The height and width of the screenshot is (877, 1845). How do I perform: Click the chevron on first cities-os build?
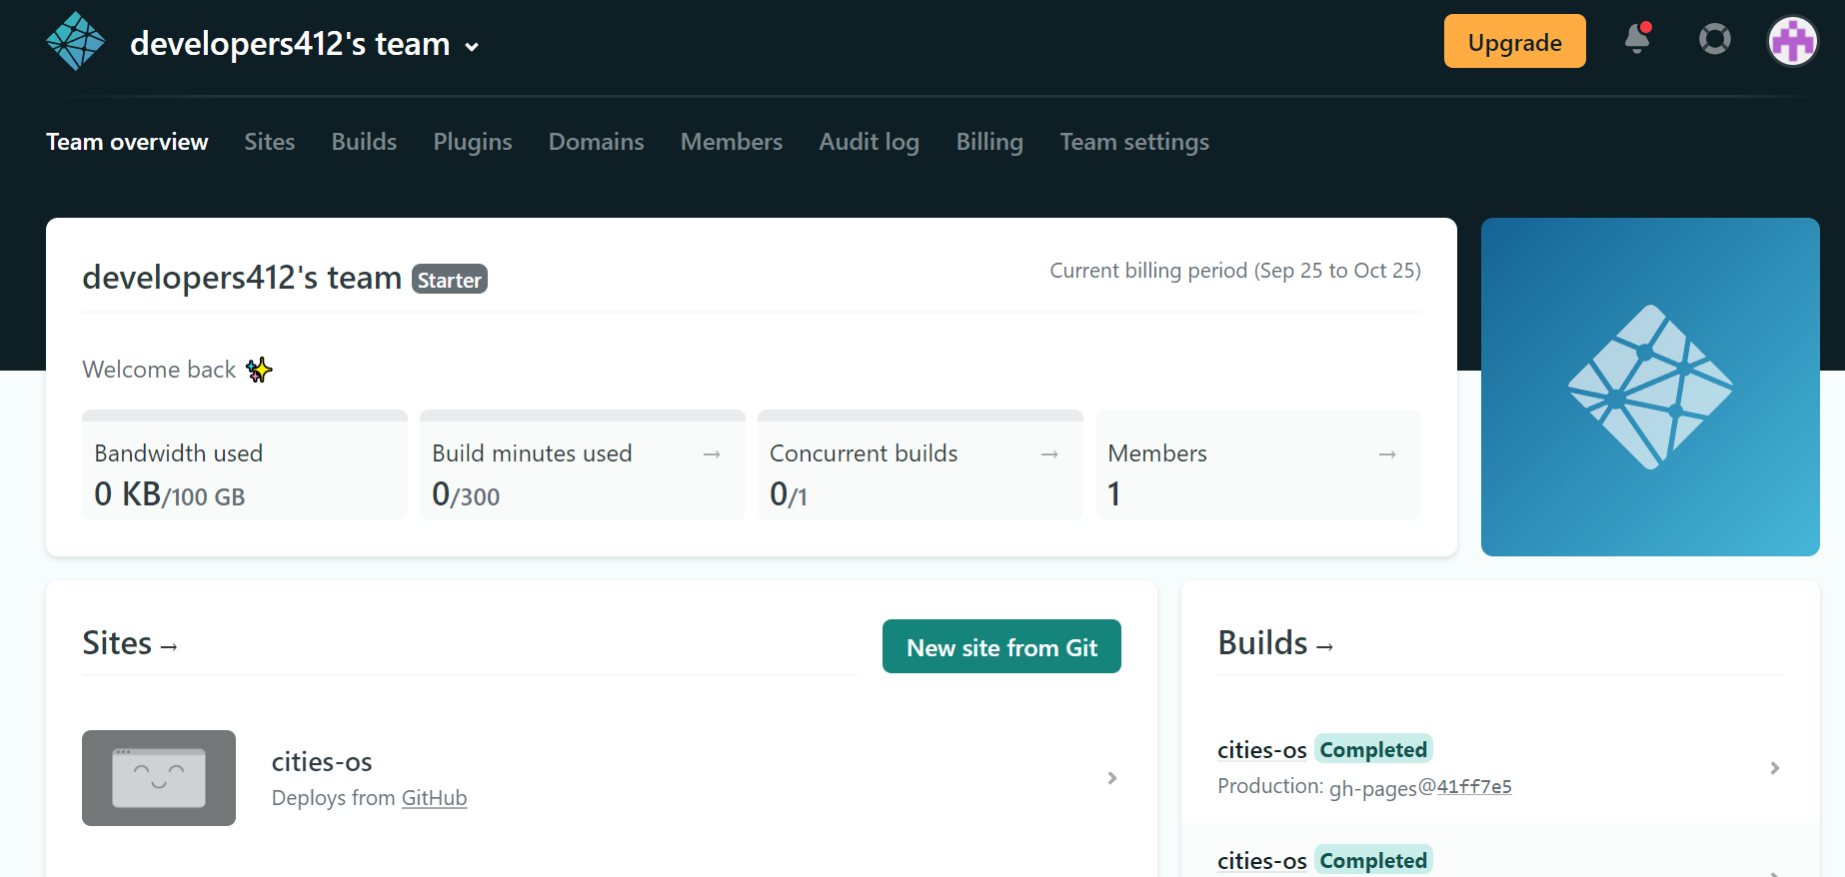click(1775, 768)
